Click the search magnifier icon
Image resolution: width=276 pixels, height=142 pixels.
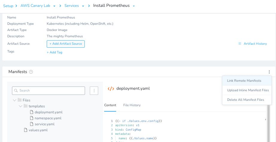16,90
